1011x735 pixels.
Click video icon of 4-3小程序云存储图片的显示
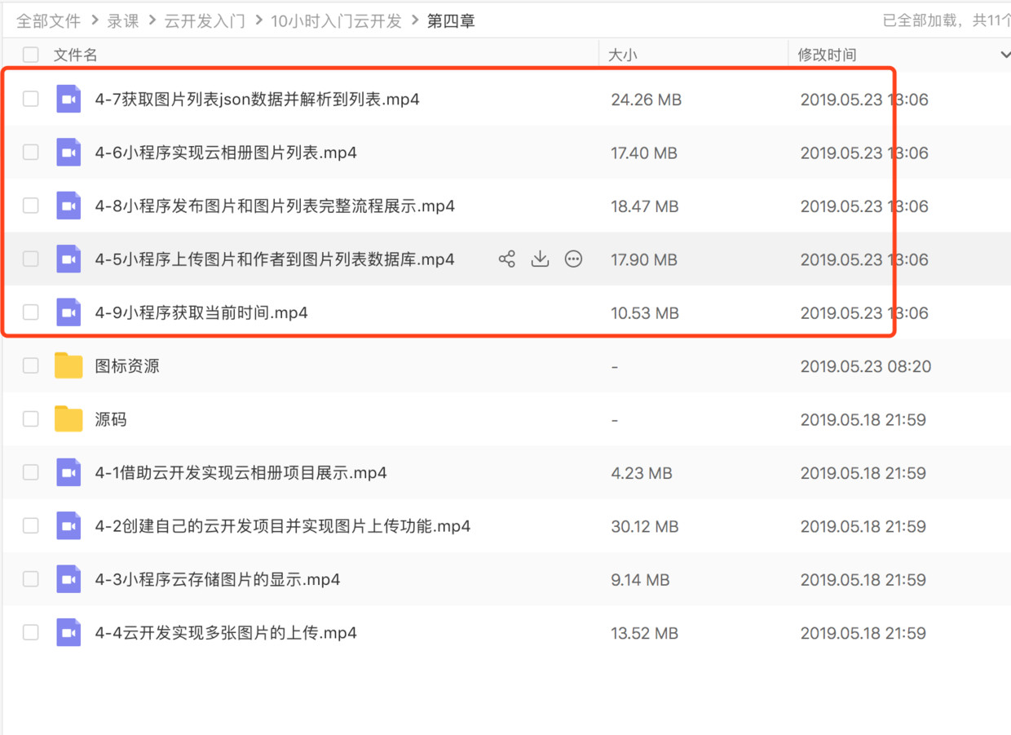point(68,579)
